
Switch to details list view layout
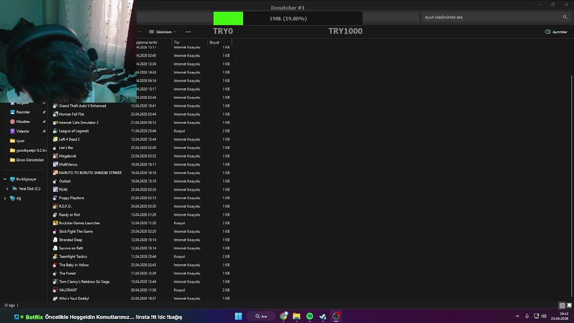[562, 306]
